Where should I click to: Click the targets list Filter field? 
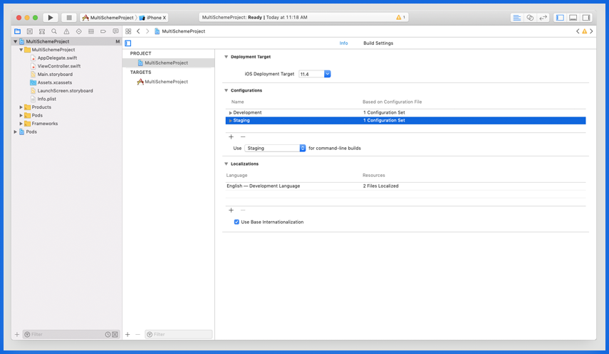(179, 335)
